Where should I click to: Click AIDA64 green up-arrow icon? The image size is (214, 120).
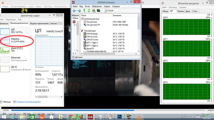pos(84,11)
